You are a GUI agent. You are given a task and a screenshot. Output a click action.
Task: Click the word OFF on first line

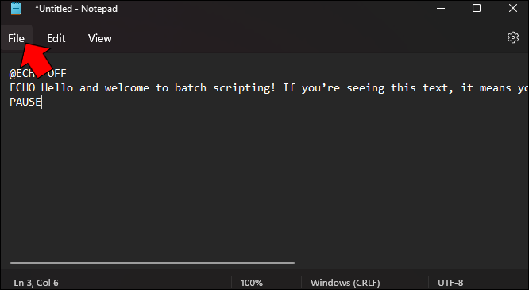coord(57,73)
